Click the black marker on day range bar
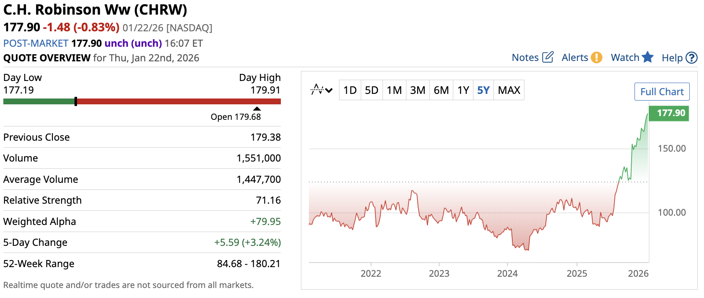Screen dimensions: 704x298 [x=76, y=101]
